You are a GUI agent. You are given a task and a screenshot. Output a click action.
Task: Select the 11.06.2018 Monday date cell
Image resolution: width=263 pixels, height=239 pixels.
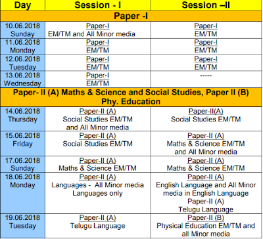(22, 47)
